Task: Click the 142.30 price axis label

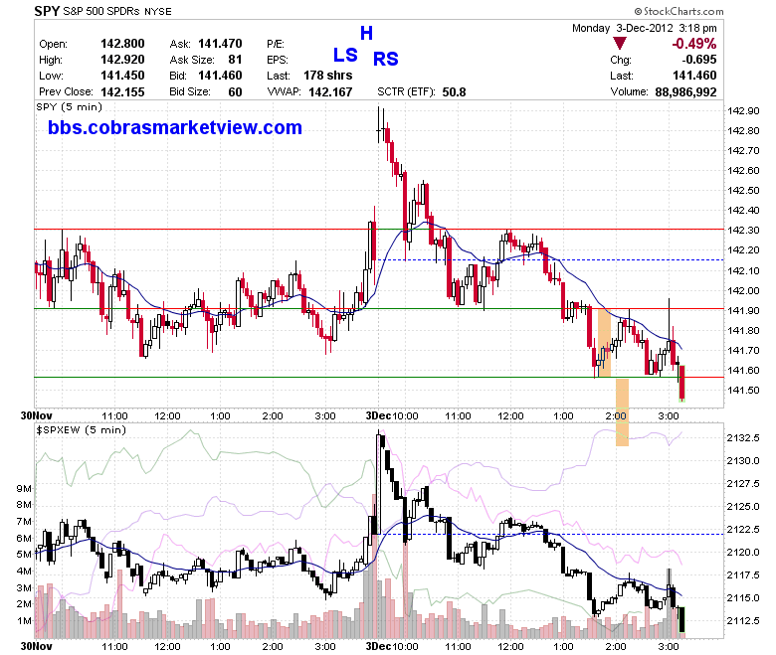Action: [x=743, y=231]
